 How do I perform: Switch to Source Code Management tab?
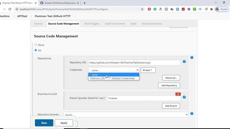click(64, 24)
